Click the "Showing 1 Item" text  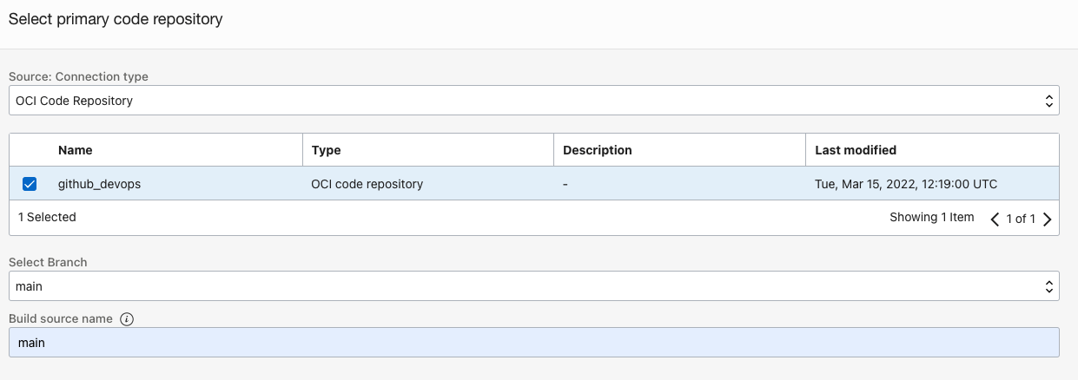(x=931, y=217)
